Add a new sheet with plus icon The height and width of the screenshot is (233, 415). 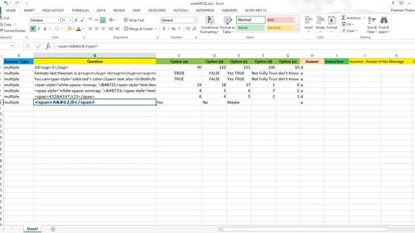coord(53,229)
